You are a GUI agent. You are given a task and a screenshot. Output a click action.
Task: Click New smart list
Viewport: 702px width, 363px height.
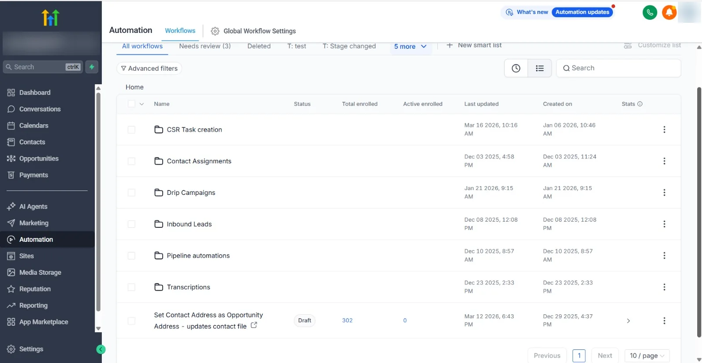474,45
